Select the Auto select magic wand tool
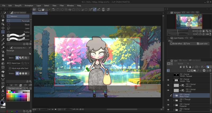 [x=3, y=36]
